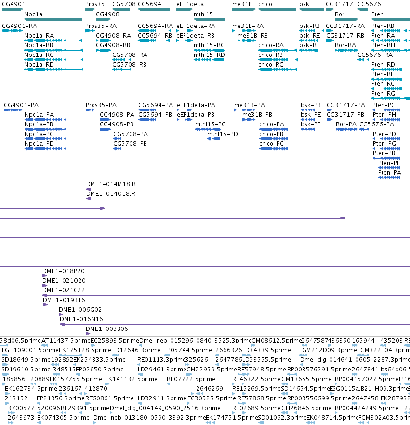This screenshot has width=410, height=425.
Task: Select the CG5708-RA transcript label
Action: 130,55
